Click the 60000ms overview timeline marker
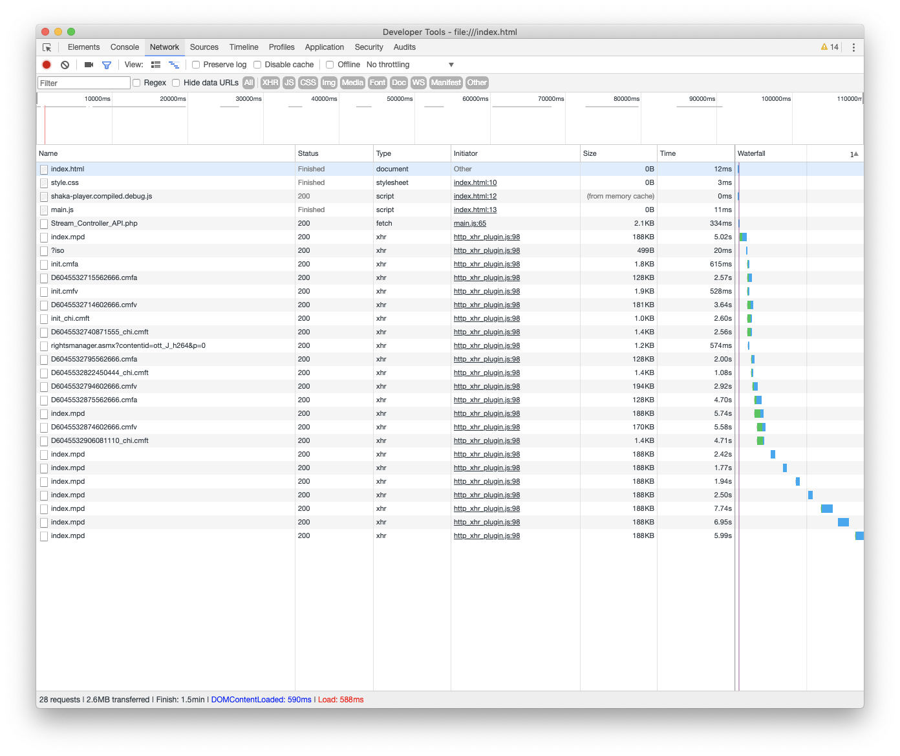The width and height of the screenshot is (900, 756). click(x=475, y=99)
